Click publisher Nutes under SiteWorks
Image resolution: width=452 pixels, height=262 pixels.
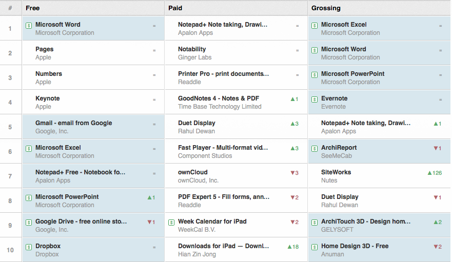coord(329,180)
